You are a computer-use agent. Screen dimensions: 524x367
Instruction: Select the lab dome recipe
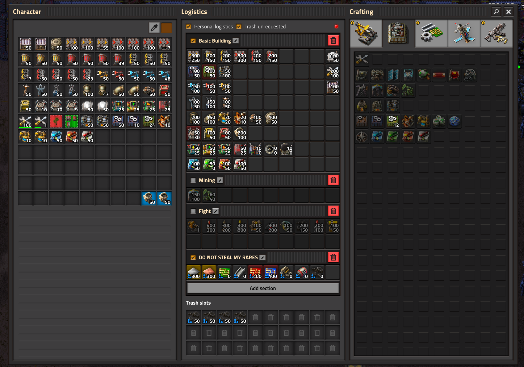[455, 121]
